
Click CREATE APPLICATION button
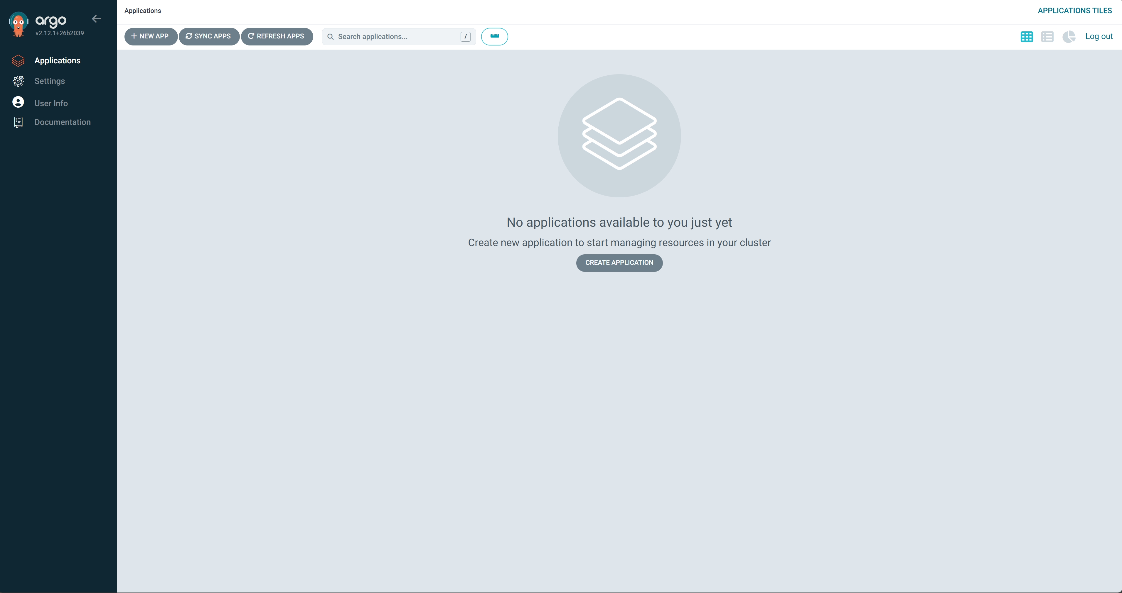click(x=619, y=263)
